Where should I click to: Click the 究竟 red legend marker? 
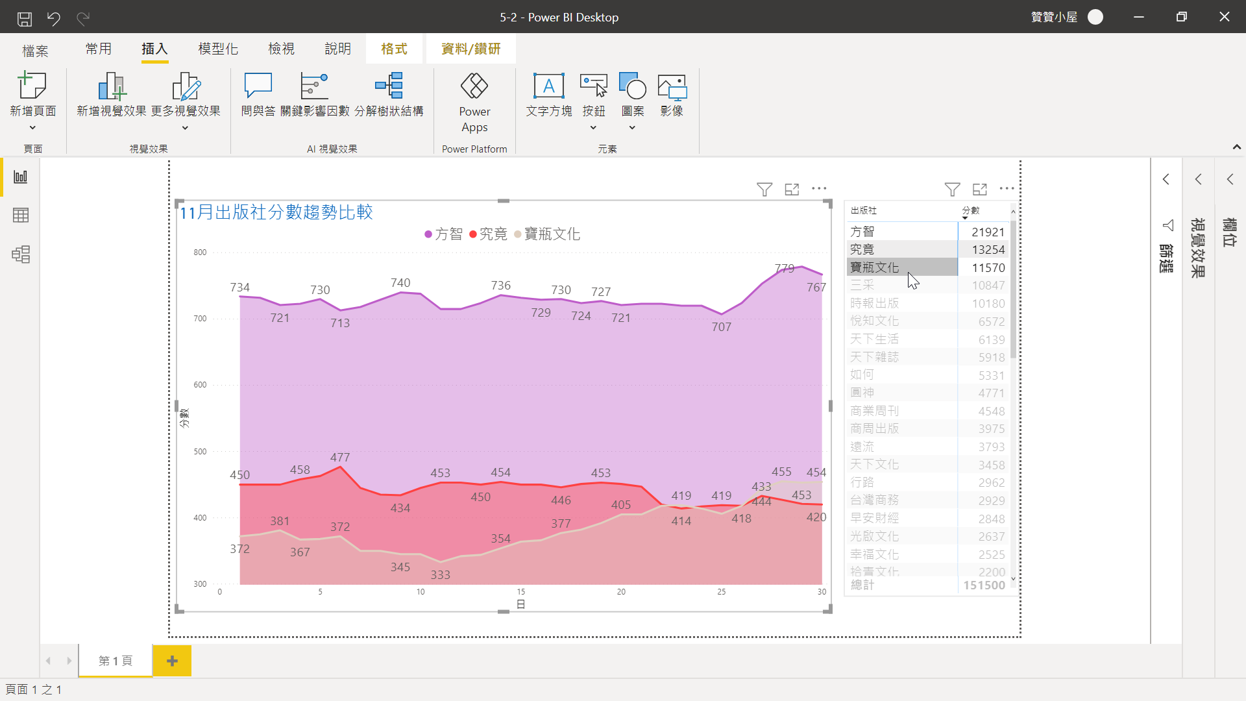click(x=473, y=234)
